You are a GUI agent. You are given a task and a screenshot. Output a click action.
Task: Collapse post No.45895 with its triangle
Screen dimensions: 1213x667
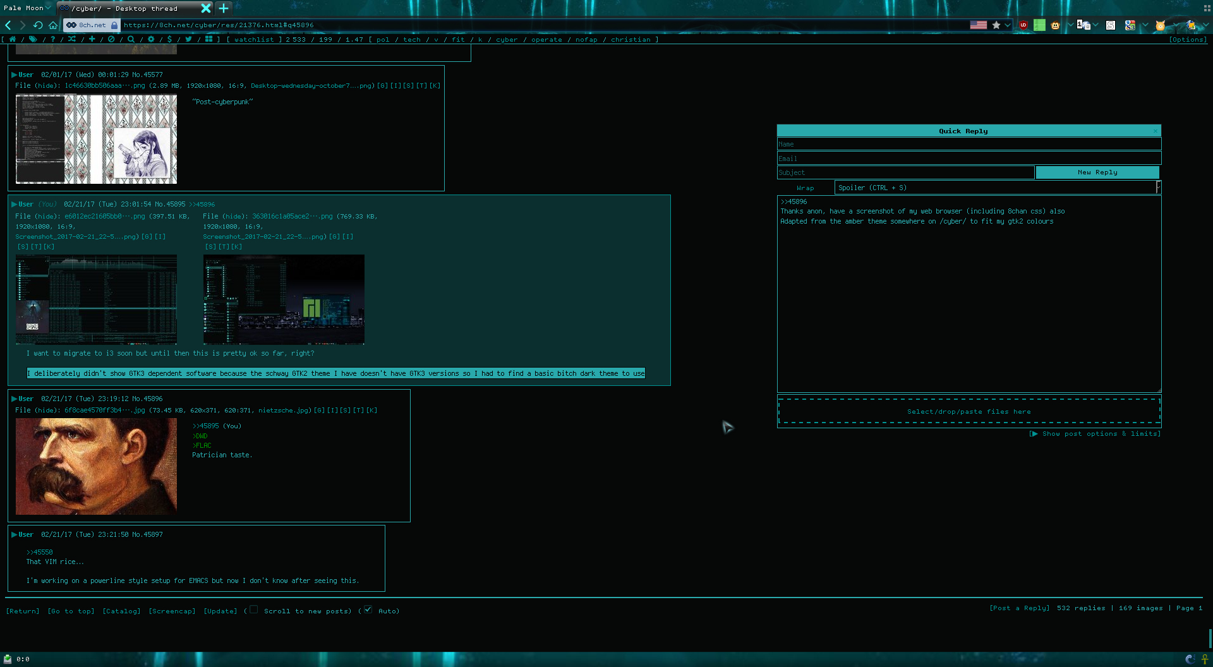click(x=14, y=204)
